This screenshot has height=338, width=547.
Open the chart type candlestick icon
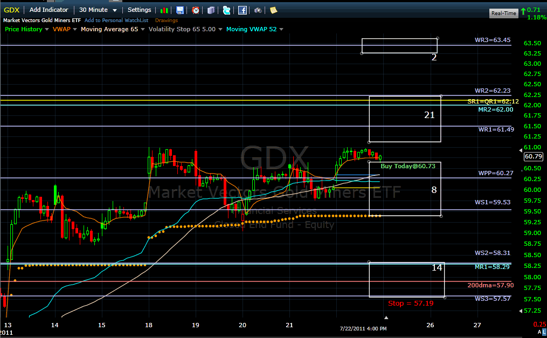164,10
